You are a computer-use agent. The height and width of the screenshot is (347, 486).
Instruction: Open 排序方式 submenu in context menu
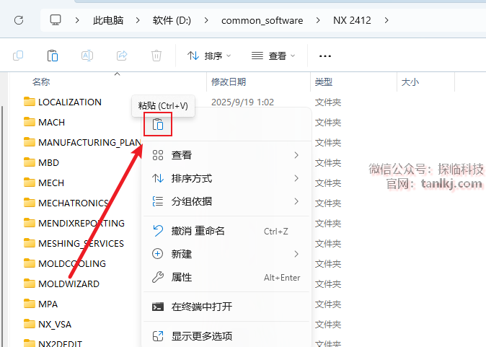click(x=226, y=178)
